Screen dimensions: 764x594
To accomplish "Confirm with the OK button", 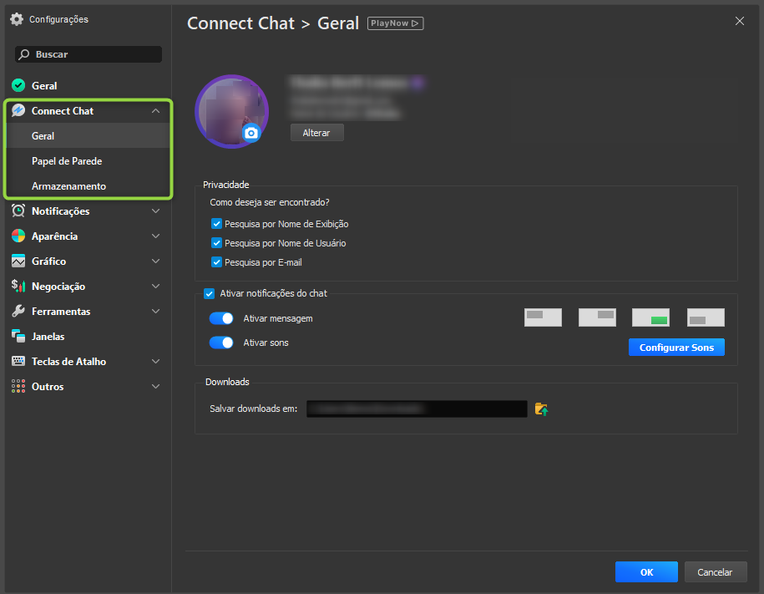I will [x=646, y=572].
